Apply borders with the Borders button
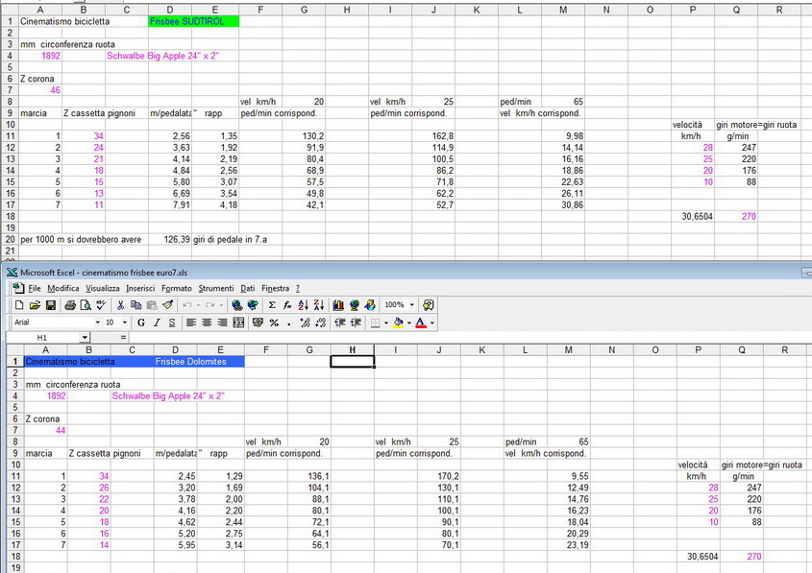This screenshot has height=573, width=812. tap(376, 322)
